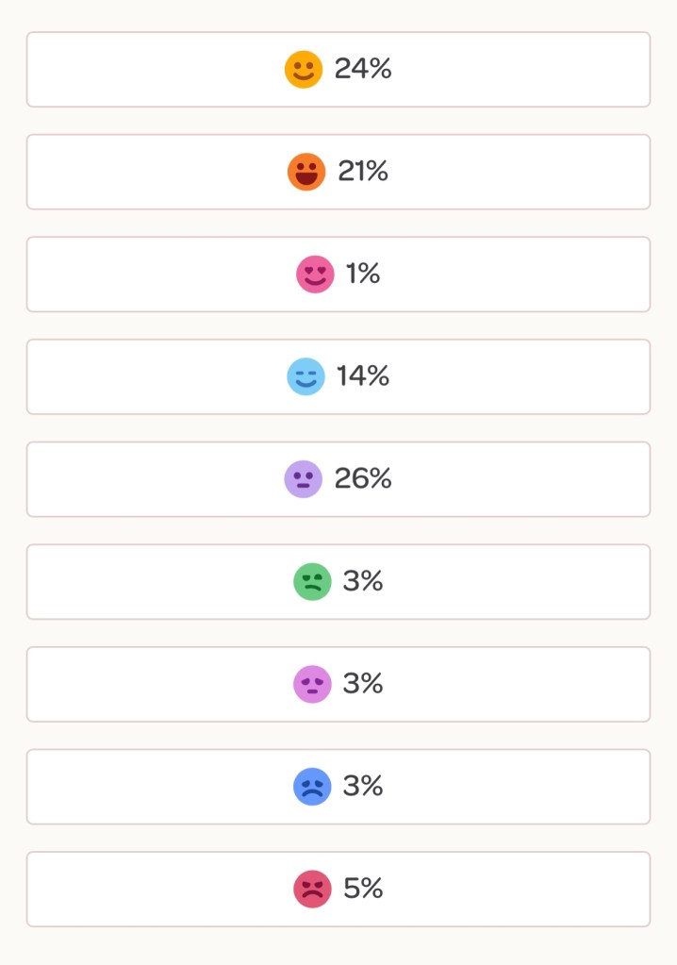Choose the 14% percentage text

pos(363,376)
